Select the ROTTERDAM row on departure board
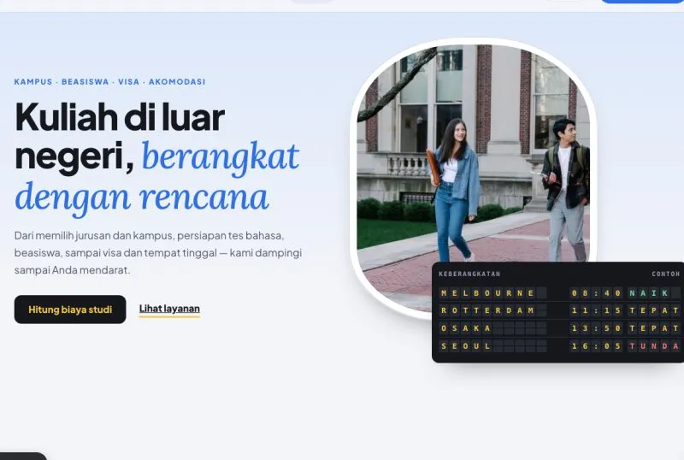The image size is (684, 460). click(x=560, y=310)
